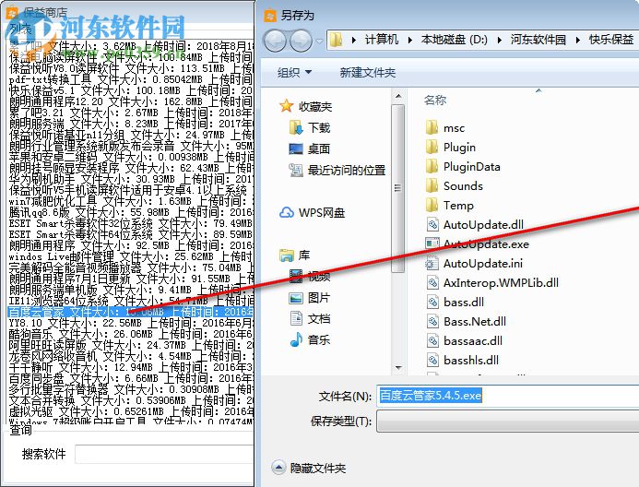Click 搜索软件 input field in store window
This screenshot has height=487, width=639.
pos(164,455)
